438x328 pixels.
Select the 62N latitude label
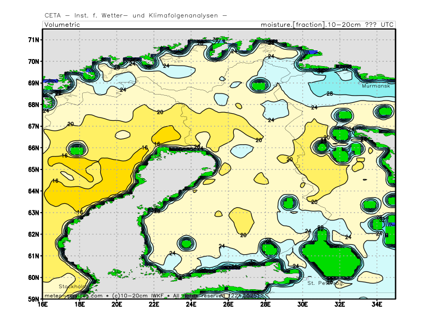[34, 235]
